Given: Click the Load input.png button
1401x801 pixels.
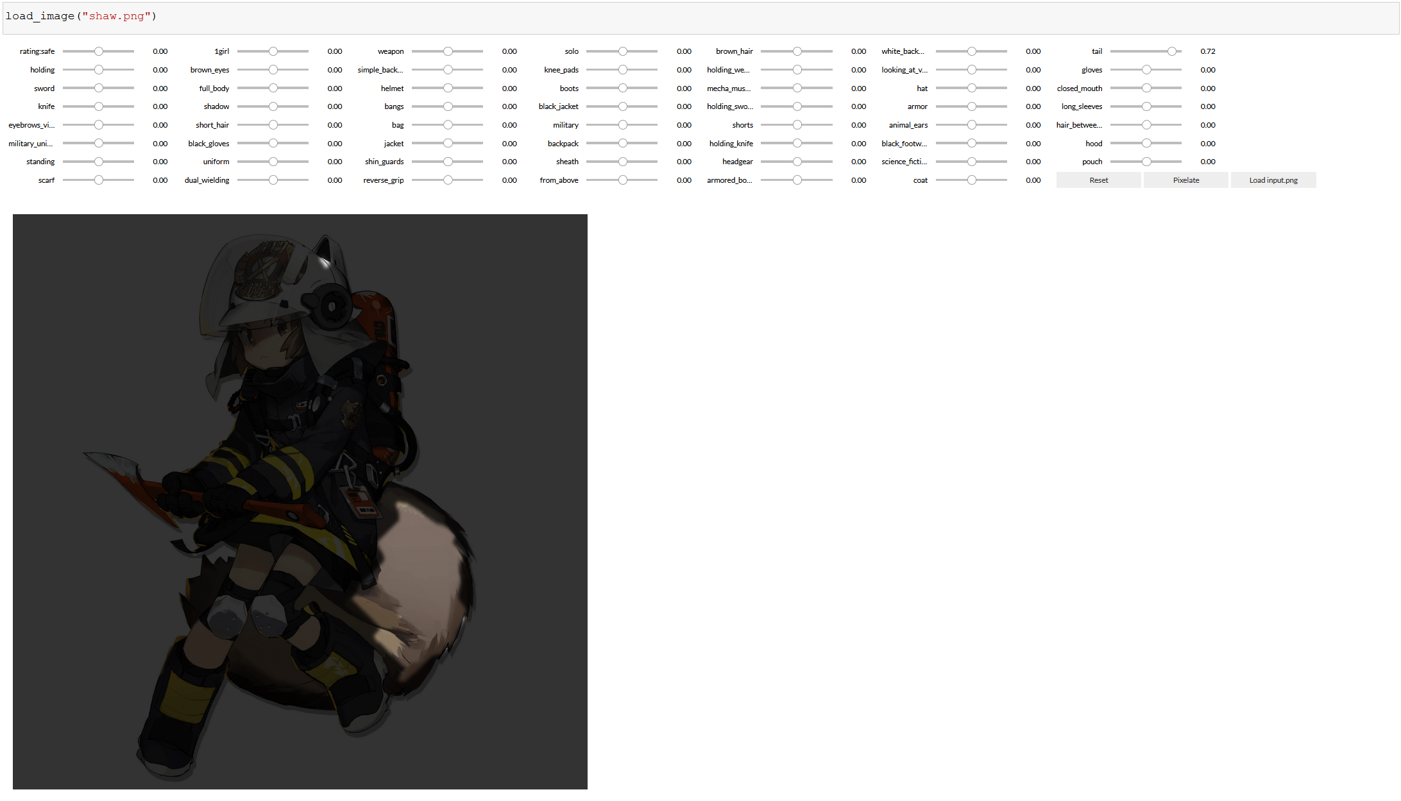Looking at the screenshot, I should (x=1273, y=180).
